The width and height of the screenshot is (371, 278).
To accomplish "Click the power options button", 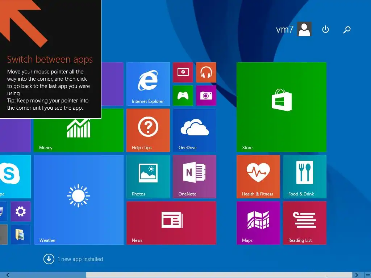I will click(326, 29).
